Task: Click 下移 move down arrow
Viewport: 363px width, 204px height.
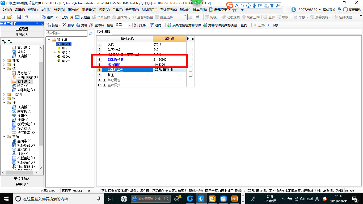Action: click(x=273, y=25)
